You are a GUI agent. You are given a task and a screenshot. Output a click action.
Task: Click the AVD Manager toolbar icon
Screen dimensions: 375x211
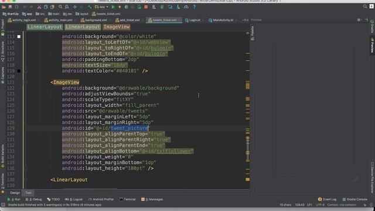pyautogui.click(x=154, y=7)
